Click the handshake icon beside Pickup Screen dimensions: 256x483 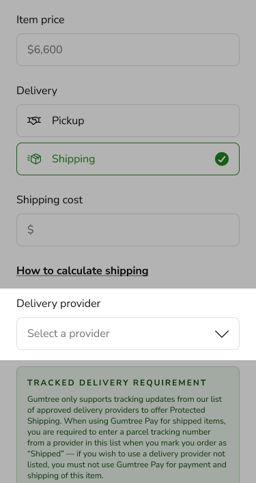[x=34, y=121]
